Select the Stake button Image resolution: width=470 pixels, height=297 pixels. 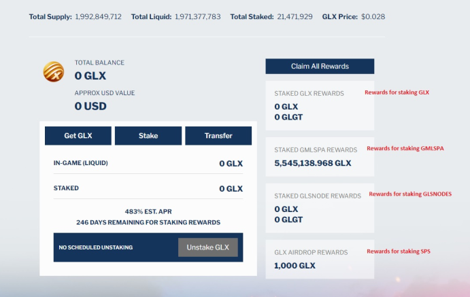click(x=148, y=136)
